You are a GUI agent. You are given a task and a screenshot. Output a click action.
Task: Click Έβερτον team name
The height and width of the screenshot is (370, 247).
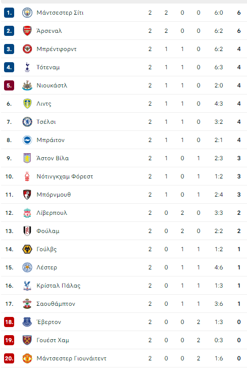49,322
